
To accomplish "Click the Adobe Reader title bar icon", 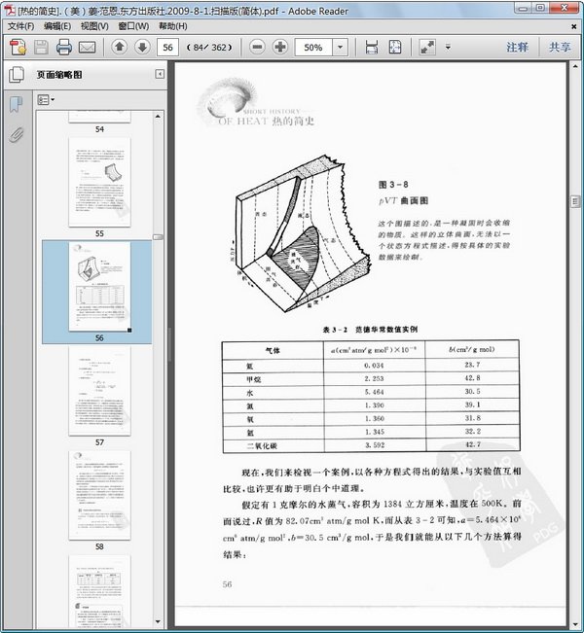I will (x=10, y=11).
